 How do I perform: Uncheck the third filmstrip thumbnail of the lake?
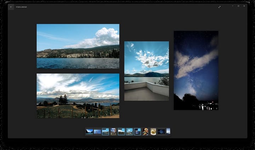105,132
